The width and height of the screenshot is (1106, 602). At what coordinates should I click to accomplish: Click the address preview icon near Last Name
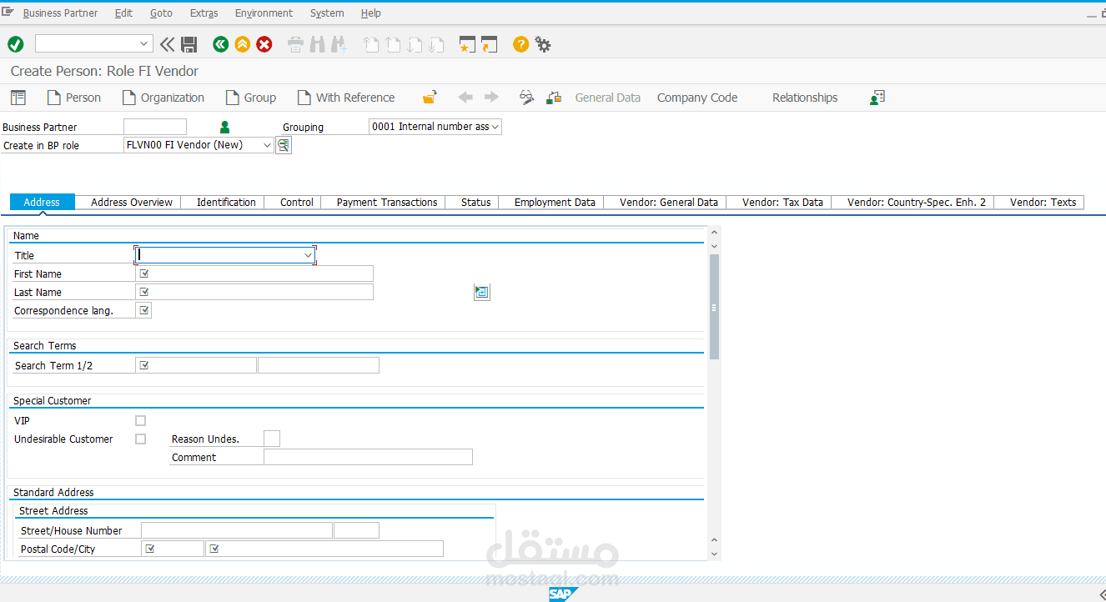(481, 292)
